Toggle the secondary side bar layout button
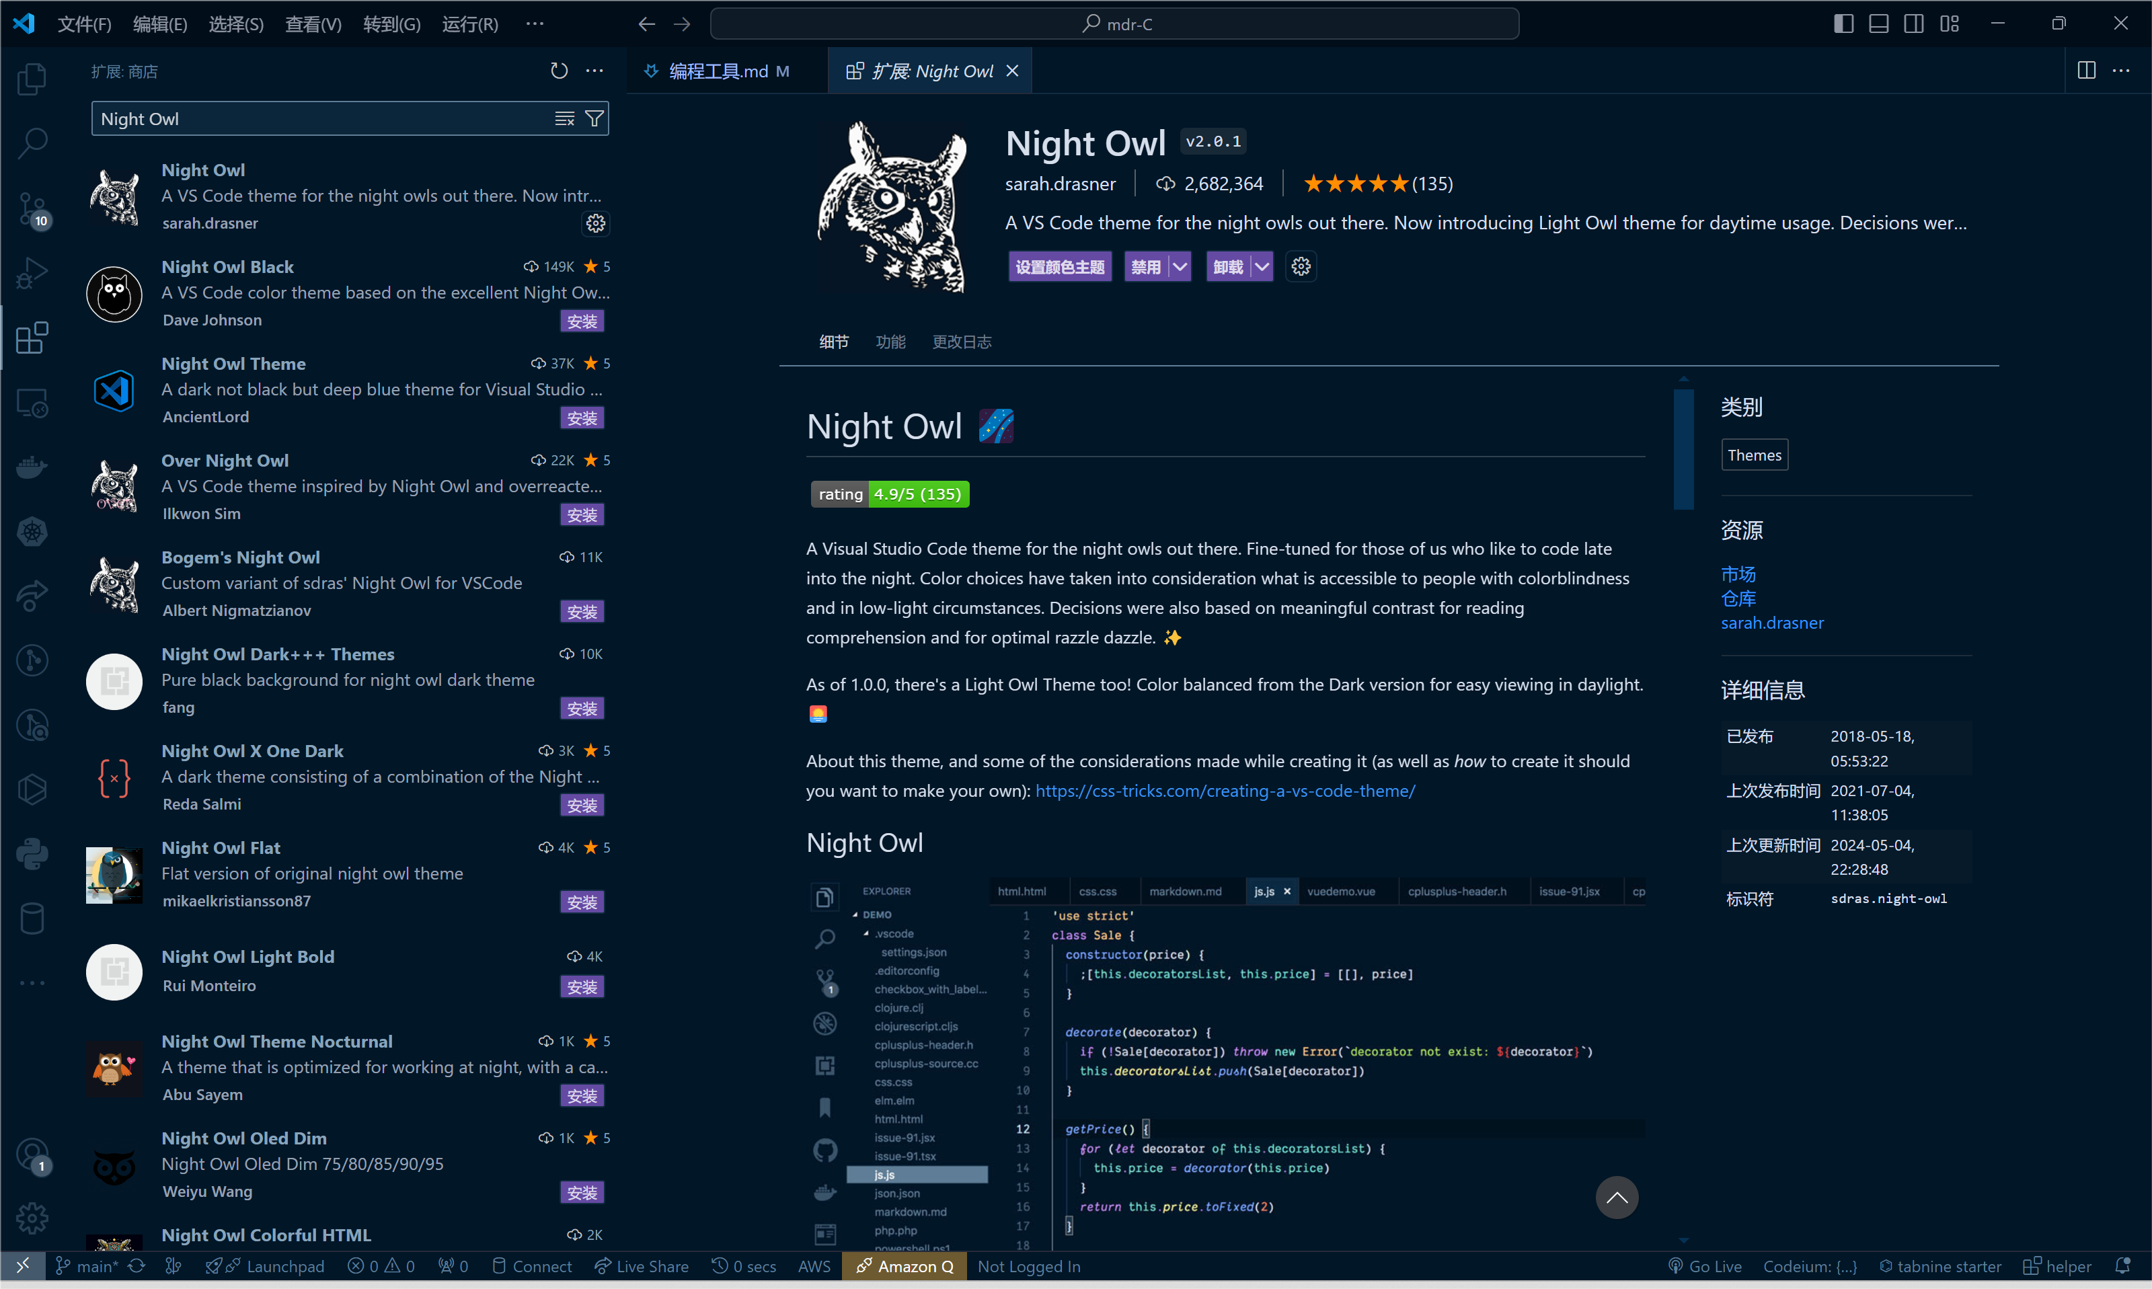This screenshot has height=1289, width=2152. (1913, 24)
